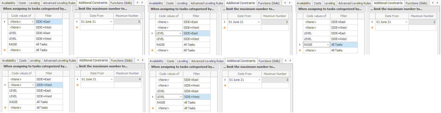
Task: Open Date From dropdown beside Maximum Number 5
Action: click(111, 22)
